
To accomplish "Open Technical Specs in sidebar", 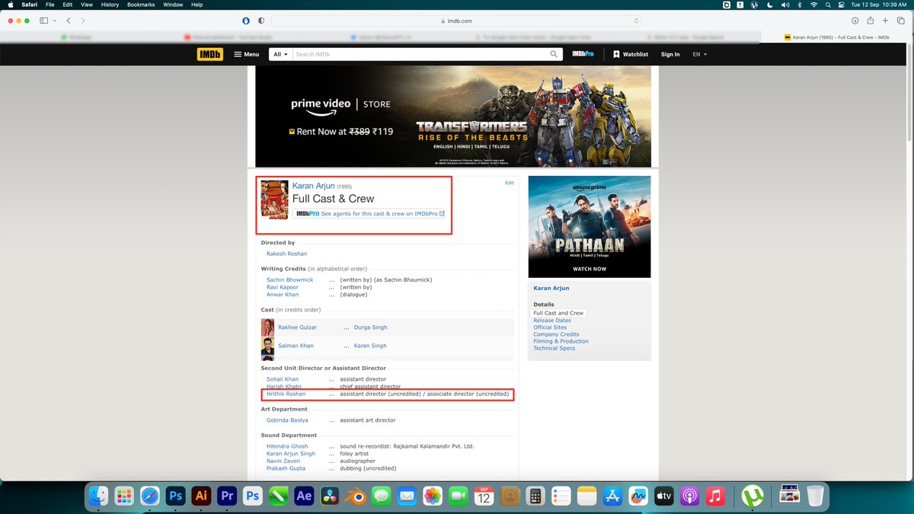I will pyautogui.click(x=554, y=348).
